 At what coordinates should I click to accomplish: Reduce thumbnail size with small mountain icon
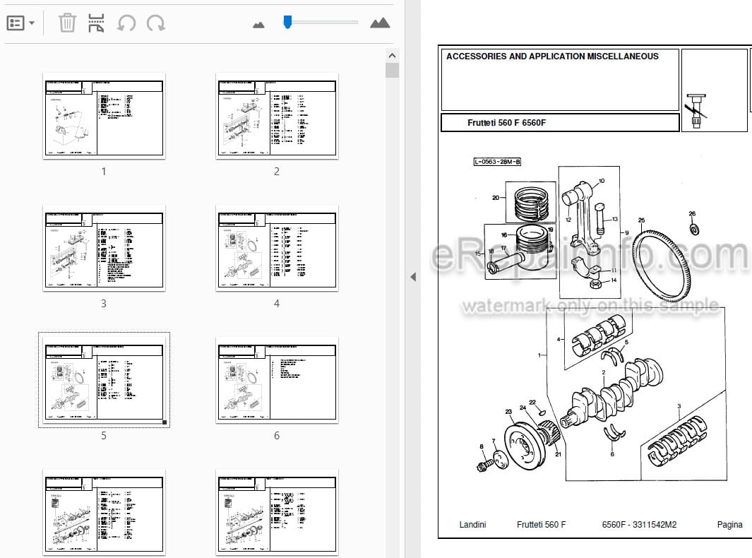(258, 25)
